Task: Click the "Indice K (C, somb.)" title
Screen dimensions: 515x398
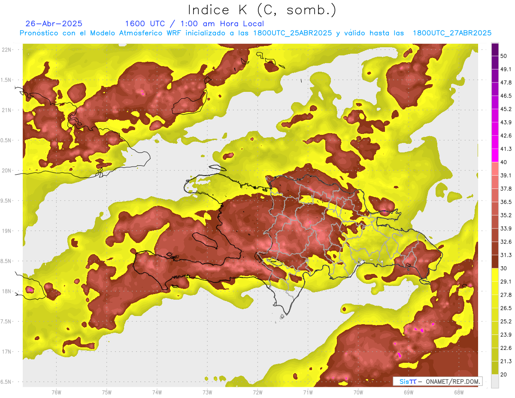Action: tap(262, 10)
